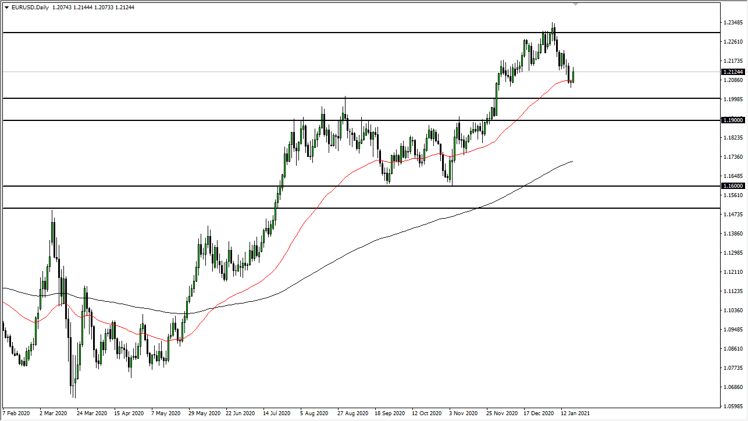Open the EURUSD chart symbol dropdown arrow
The width and height of the screenshot is (748, 421).
[6, 7]
